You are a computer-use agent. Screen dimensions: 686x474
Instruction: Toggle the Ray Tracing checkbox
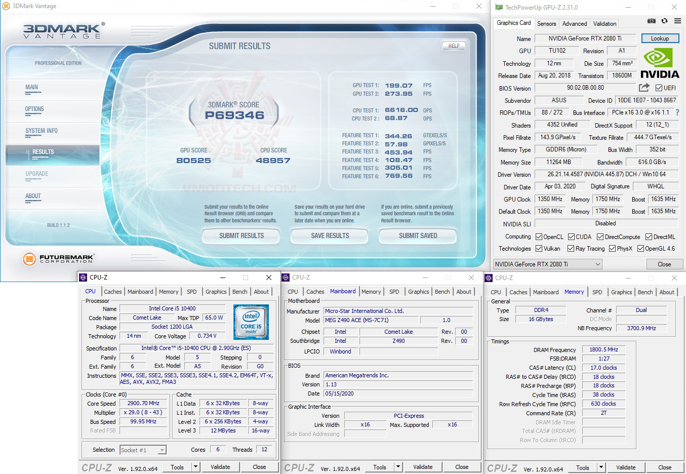click(x=571, y=248)
